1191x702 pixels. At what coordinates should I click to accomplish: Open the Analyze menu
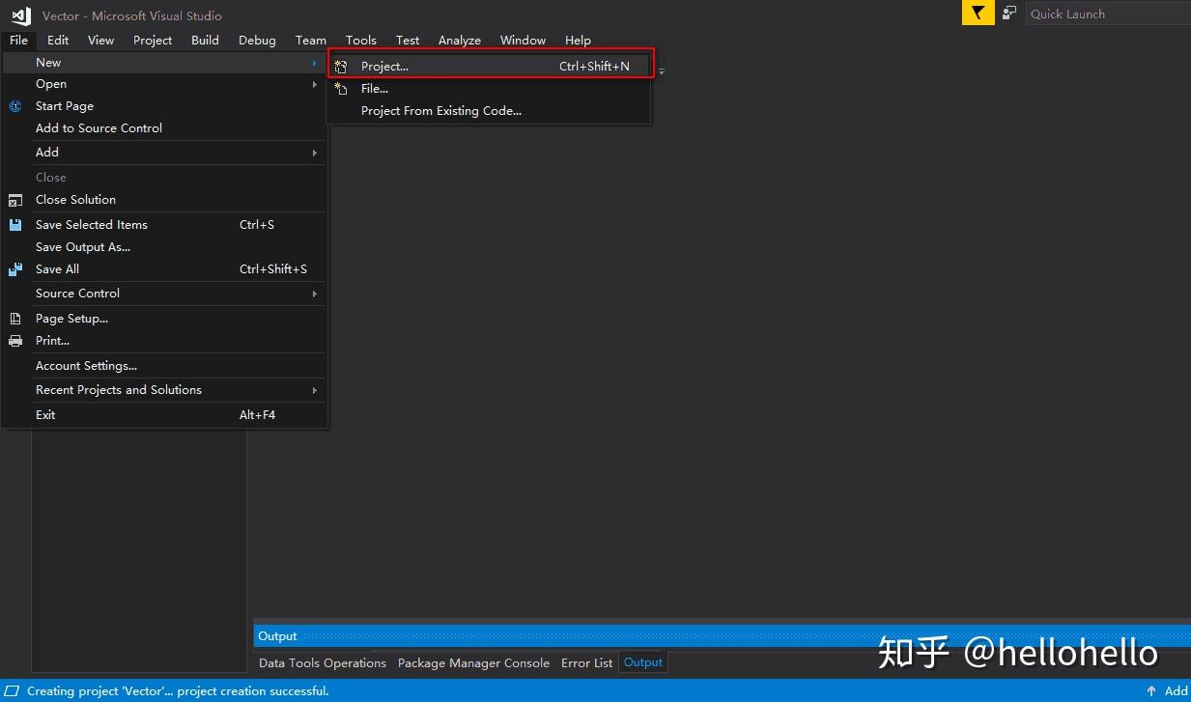(x=460, y=41)
